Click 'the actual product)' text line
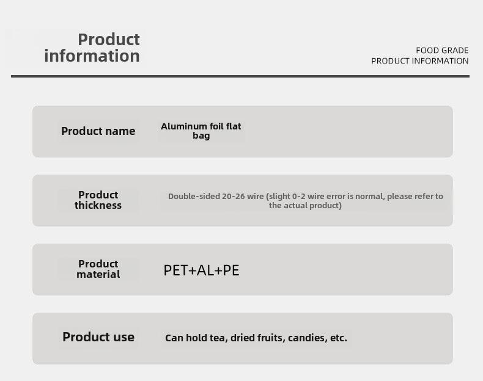The image size is (483, 381). [305, 205]
